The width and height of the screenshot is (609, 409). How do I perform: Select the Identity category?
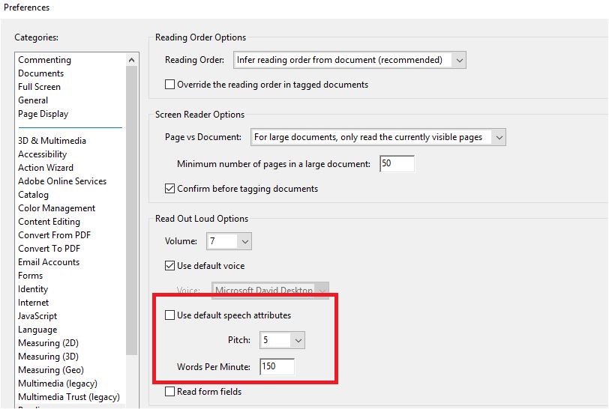pyautogui.click(x=33, y=289)
